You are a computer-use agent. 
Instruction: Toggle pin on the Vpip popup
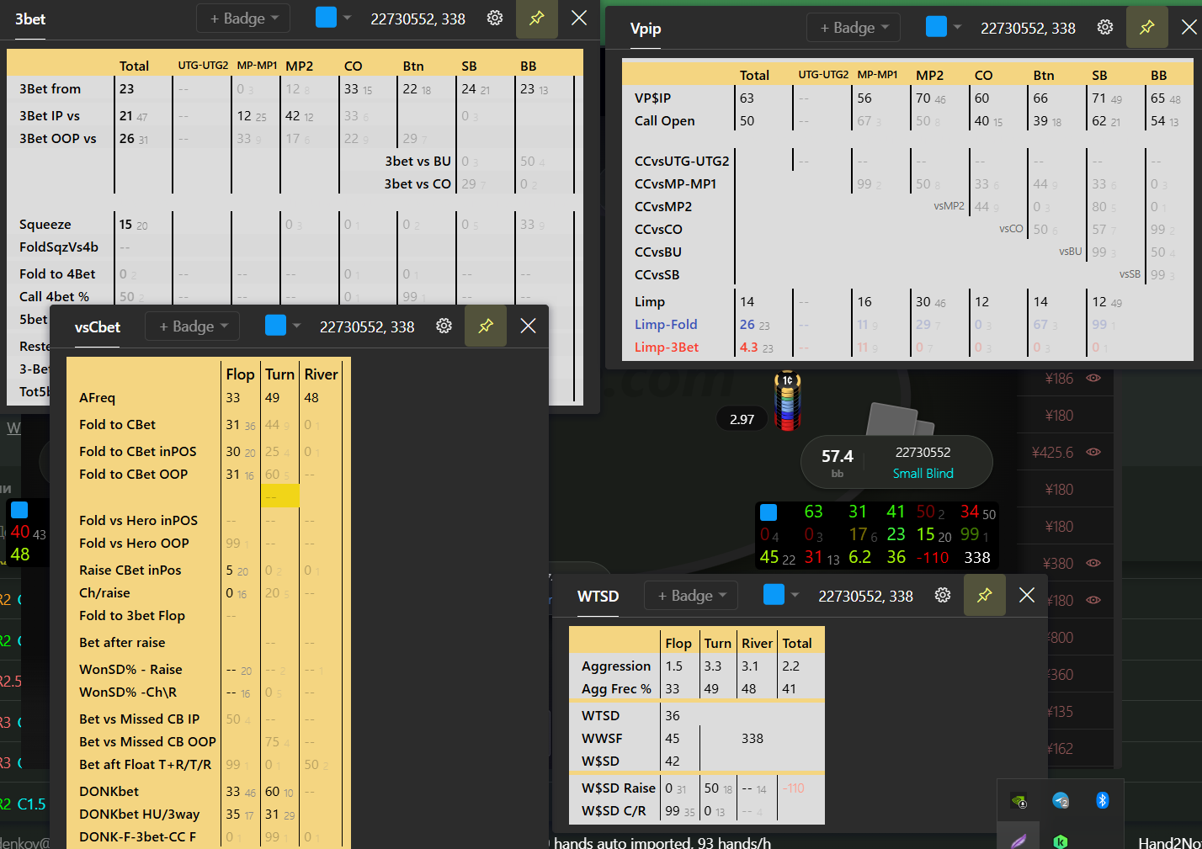point(1147,28)
